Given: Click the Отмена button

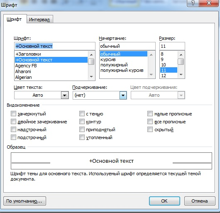Looking at the screenshot, I should [x=200, y=201].
